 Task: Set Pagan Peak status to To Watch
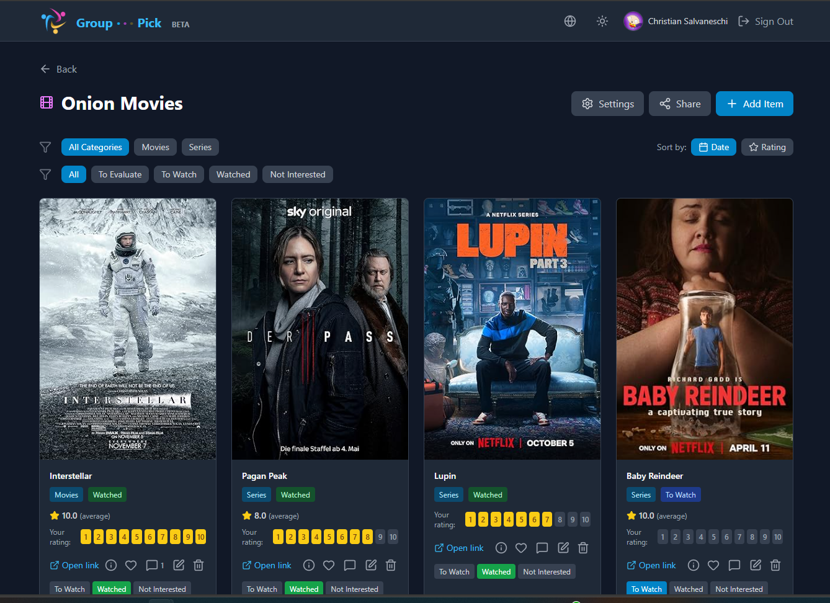pos(262,589)
